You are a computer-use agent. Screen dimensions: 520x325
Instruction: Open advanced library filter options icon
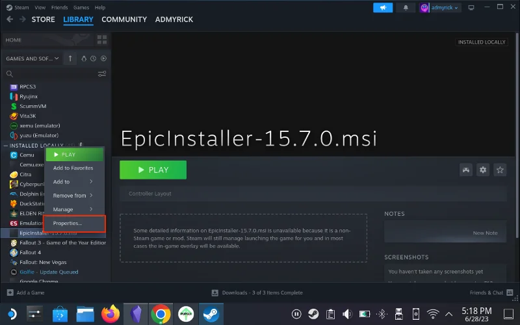[102, 73]
